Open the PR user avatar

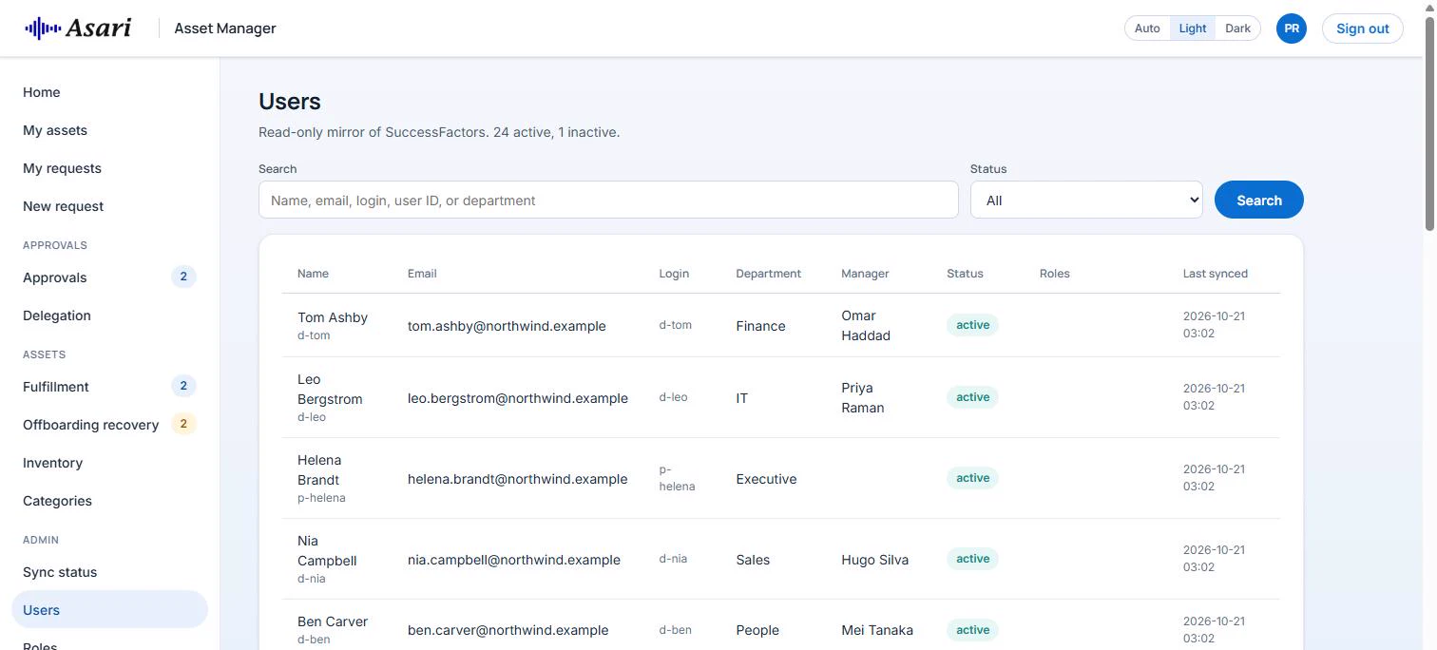point(1292,29)
